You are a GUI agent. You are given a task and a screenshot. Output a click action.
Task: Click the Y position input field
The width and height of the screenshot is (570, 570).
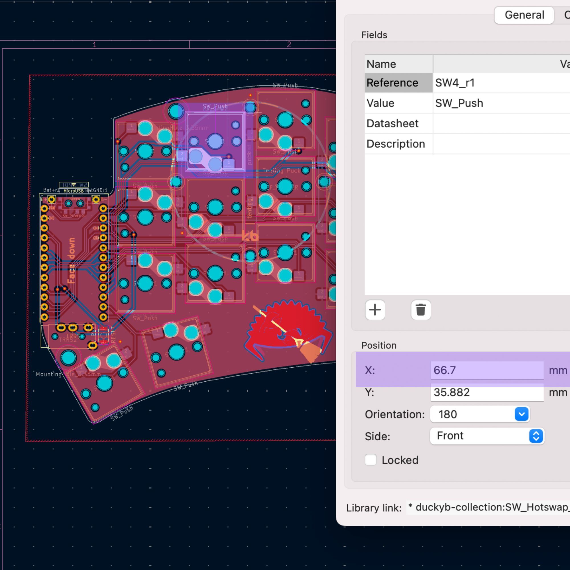coord(487,392)
